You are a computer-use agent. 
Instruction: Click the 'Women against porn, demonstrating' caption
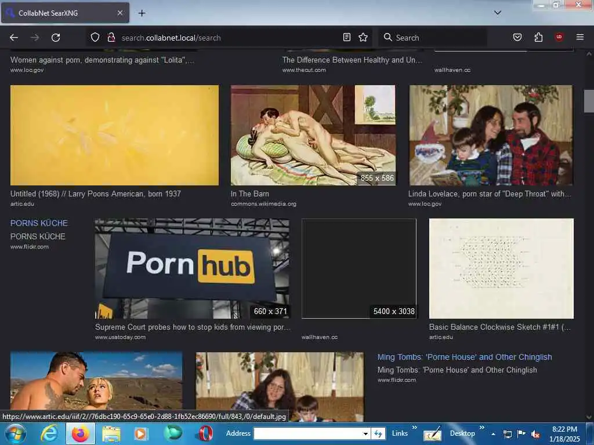pyautogui.click(x=102, y=60)
